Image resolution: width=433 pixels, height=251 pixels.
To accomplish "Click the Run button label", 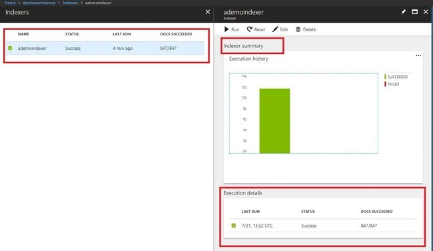I will point(235,29).
